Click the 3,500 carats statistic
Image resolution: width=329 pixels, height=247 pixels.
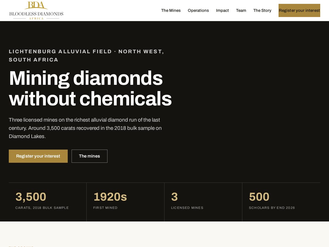[31, 197]
